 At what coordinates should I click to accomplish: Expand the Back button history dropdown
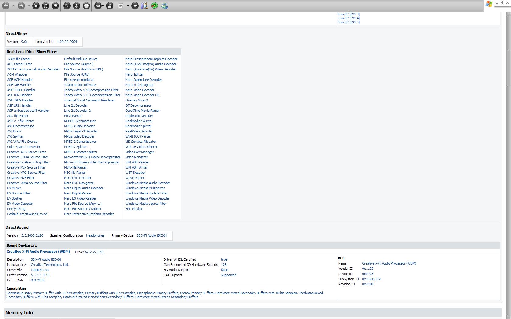tap(14, 6)
